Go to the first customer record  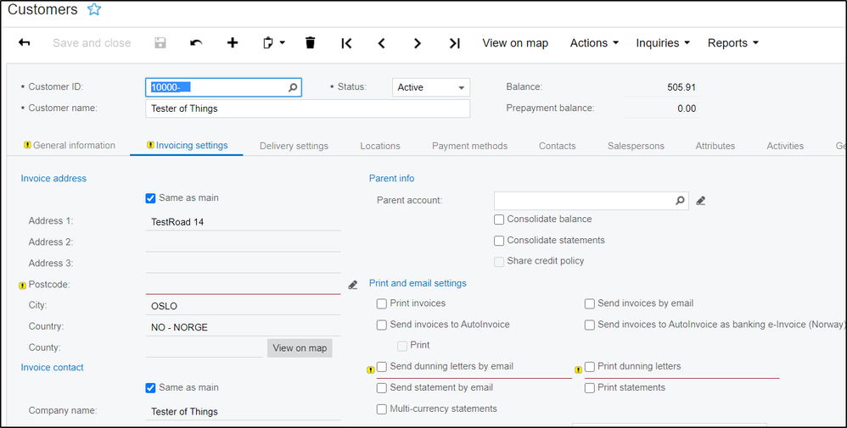click(x=346, y=43)
